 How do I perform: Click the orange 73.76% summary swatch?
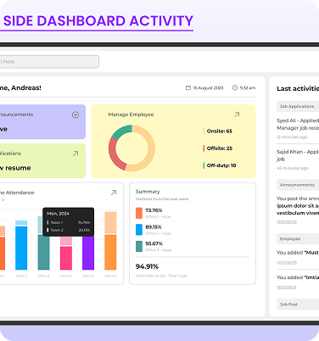click(139, 213)
